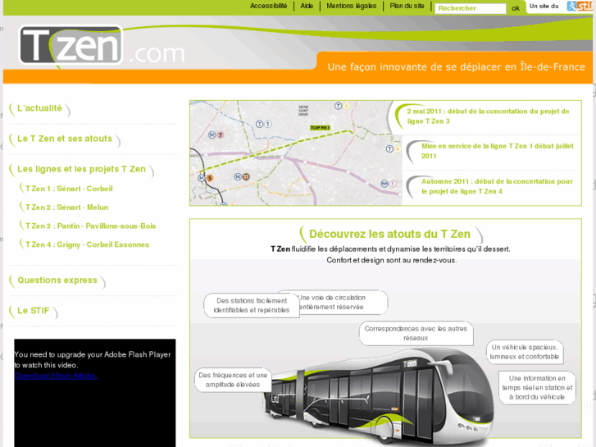Click the T Zen fluidifie les déplacements sentence
The height and width of the screenshot is (447, 596).
point(390,249)
